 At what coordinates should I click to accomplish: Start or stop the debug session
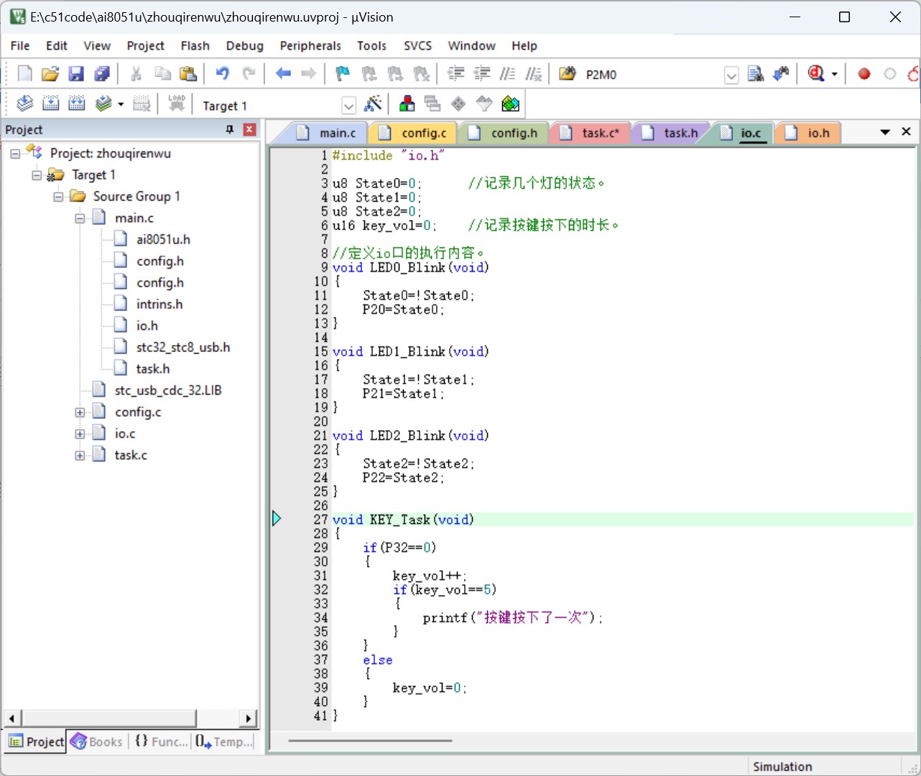(816, 74)
